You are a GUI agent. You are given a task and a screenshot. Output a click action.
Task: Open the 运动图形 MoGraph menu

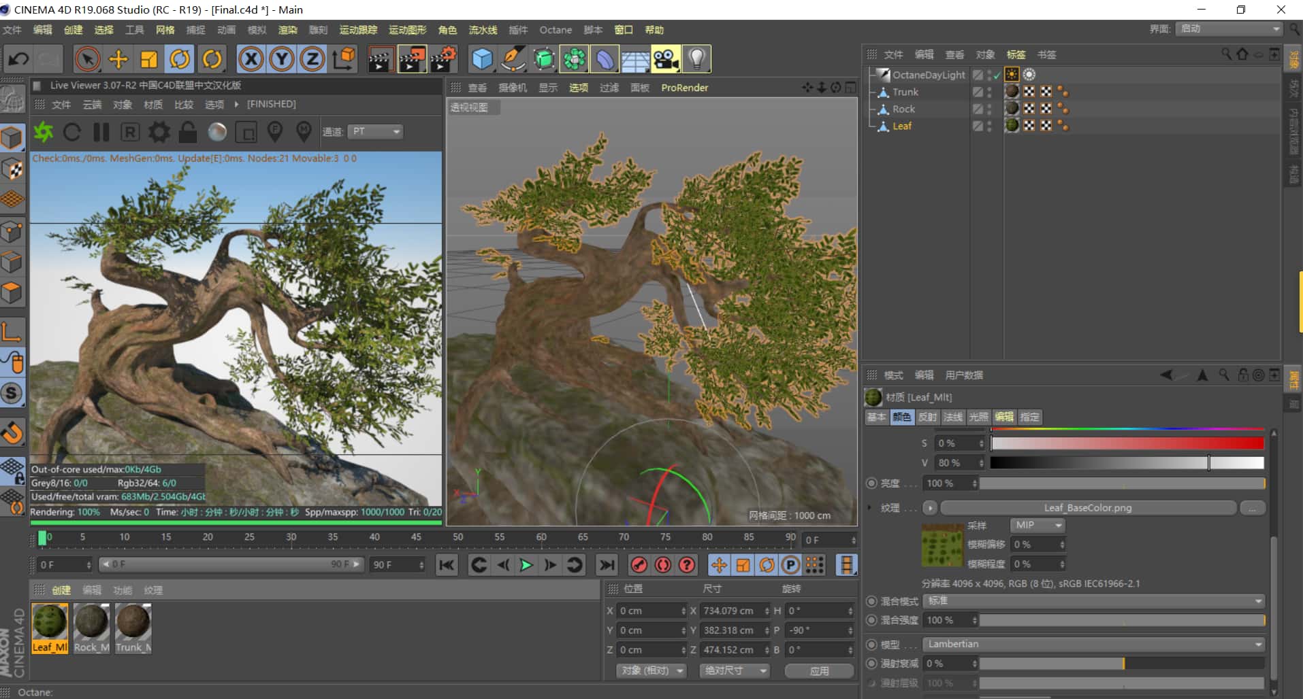[407, 30]
